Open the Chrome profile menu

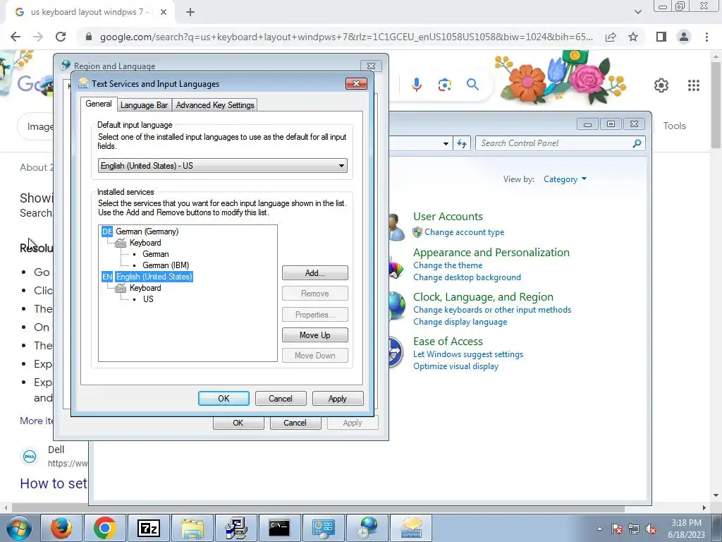[684, 37]
